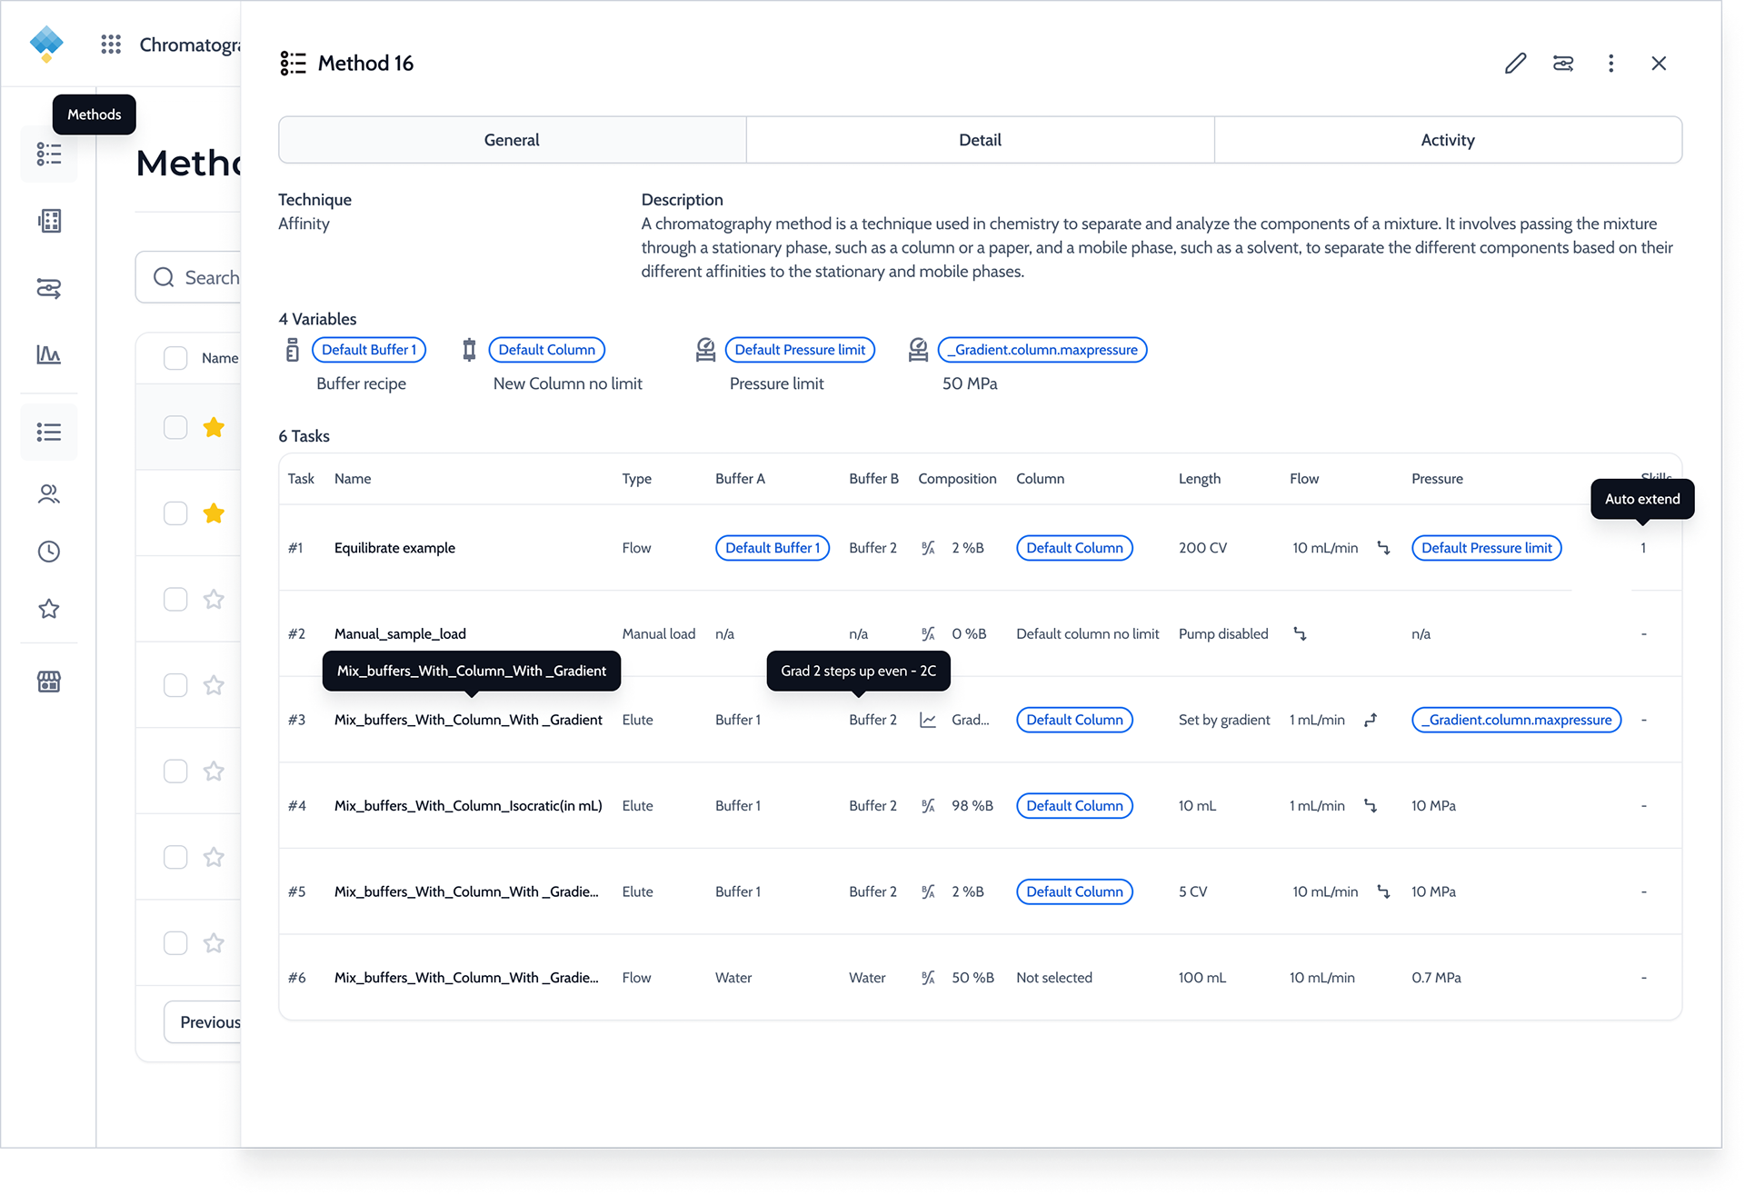Click the 200 CV length value
Viewport: 1745px width, 1195px height.
pos(1202,548)
